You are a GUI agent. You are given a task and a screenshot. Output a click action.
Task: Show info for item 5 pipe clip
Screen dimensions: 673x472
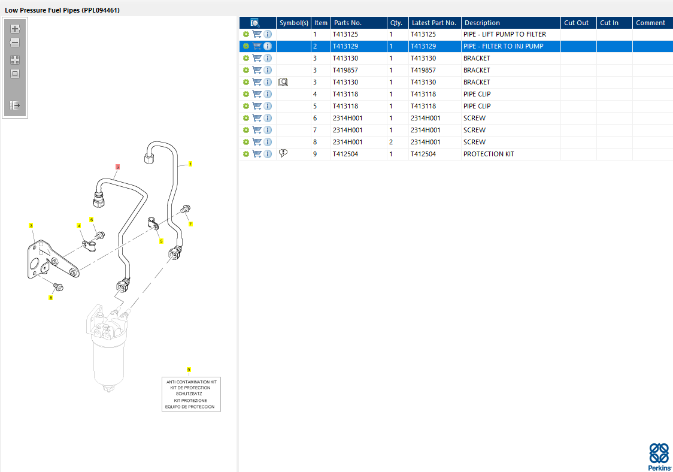pyautogui.click(x=268, y=106)
